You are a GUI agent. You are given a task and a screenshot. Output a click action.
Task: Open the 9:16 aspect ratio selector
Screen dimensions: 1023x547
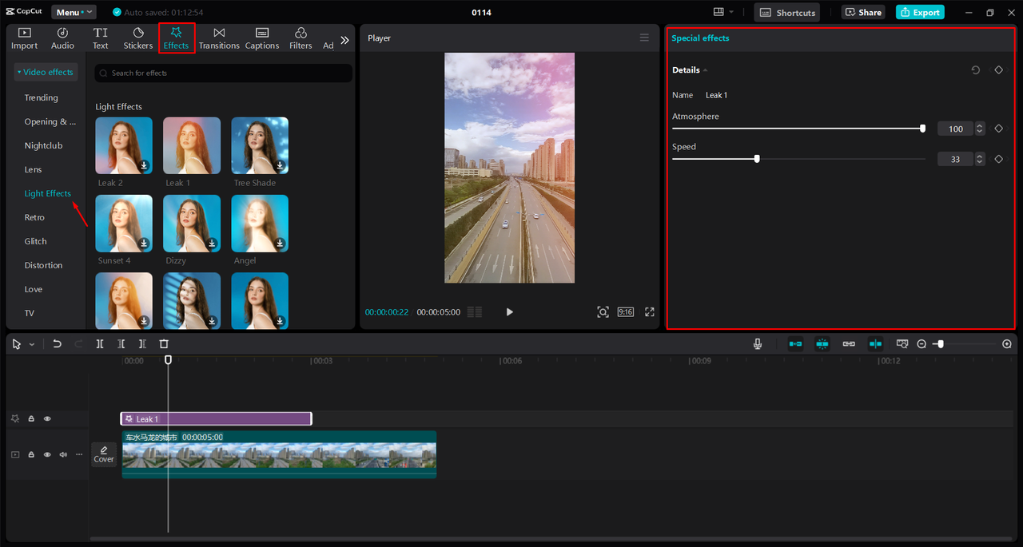(x=626, y=311)
